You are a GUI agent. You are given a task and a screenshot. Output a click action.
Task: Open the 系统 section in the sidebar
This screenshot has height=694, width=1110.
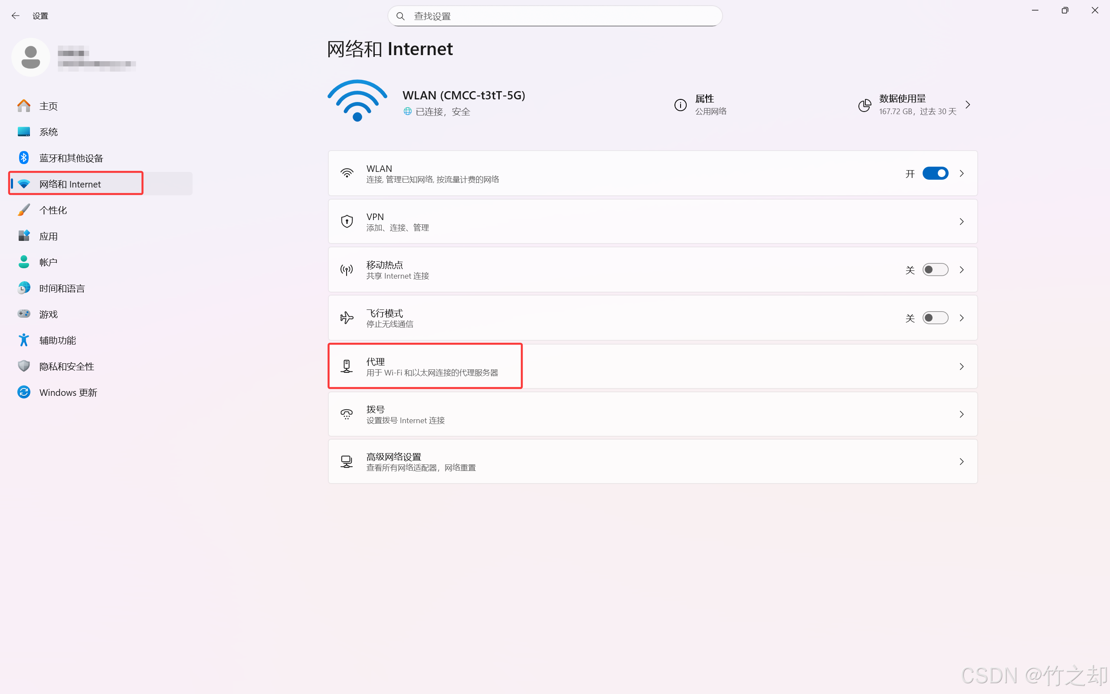coord(48,132)
